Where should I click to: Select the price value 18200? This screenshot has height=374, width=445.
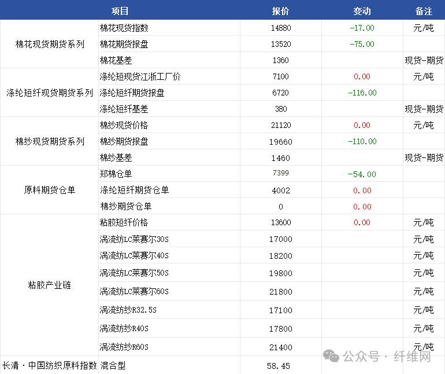pyautogui.click(x=281, y=256)
